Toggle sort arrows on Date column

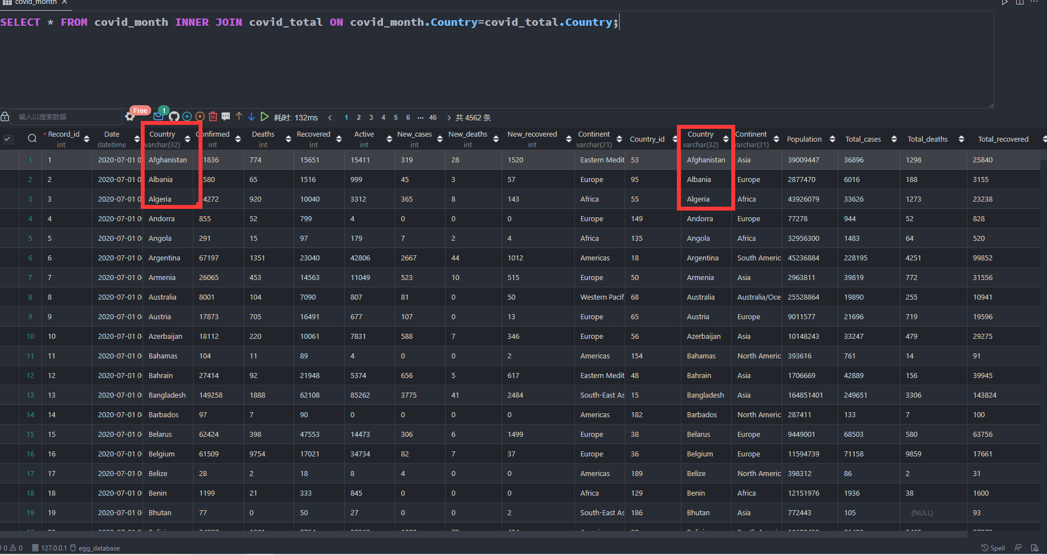click(137, 139)
